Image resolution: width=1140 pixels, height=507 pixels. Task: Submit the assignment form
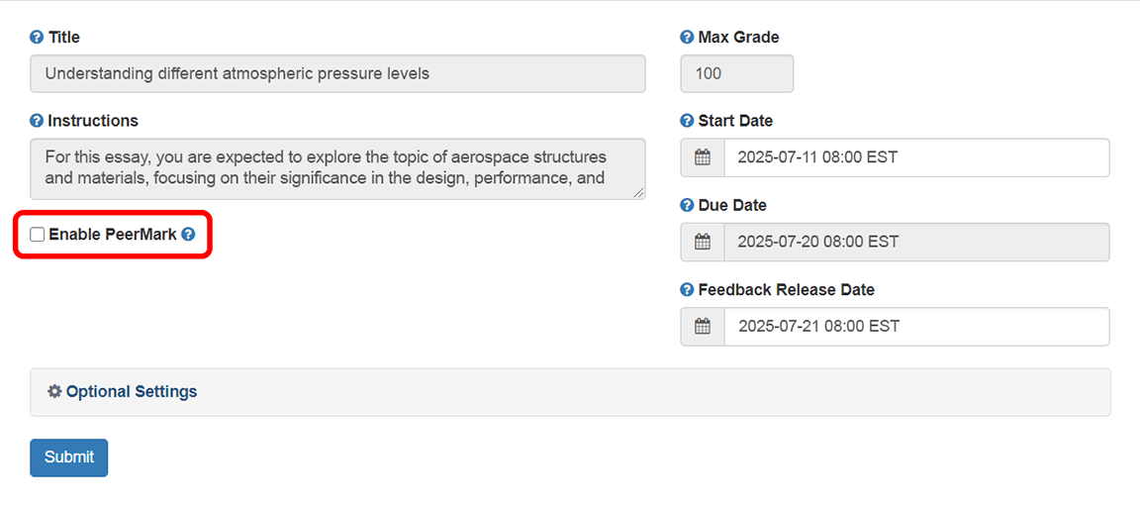[68, 457]
